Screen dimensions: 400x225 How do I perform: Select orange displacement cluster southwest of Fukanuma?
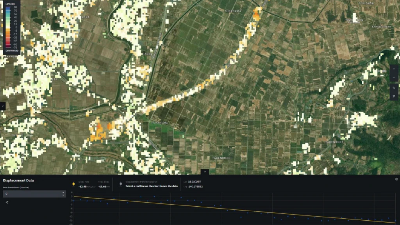click(x=99, y=132)
